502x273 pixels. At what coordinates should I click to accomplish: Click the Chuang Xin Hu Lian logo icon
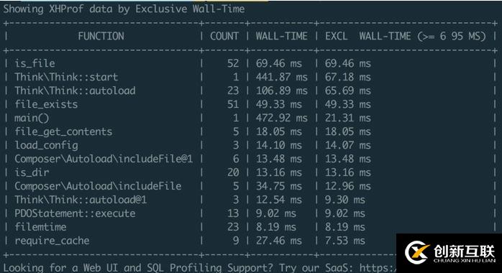coord(417,252)
